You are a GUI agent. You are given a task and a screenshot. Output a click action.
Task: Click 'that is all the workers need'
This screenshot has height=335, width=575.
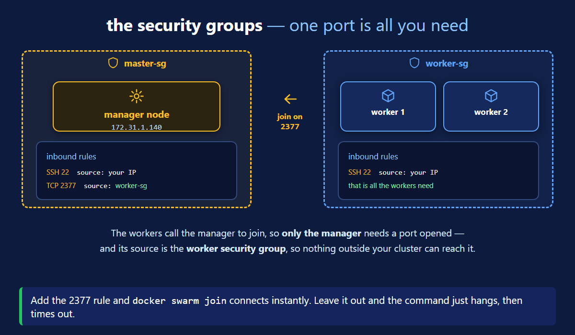[391, 186]
